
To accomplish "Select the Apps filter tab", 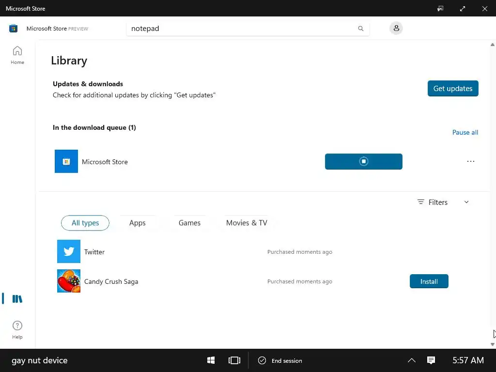I will pyautogui.click(x=137, y=223).
